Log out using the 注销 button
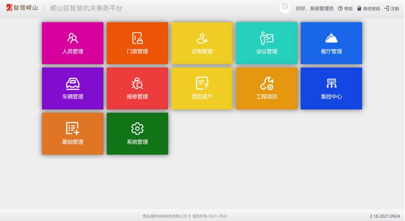 pyautogui.click(x=392, y=9)
